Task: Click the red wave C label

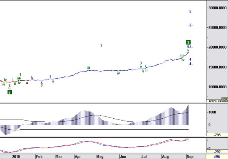Action: [x=9, y=88]
